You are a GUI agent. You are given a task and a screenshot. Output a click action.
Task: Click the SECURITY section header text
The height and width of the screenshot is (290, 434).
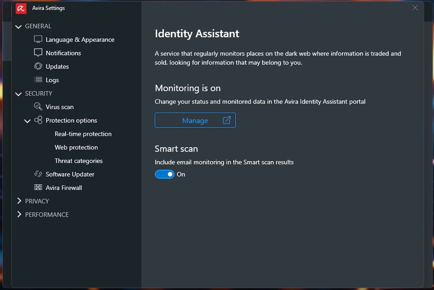[39, 93]
